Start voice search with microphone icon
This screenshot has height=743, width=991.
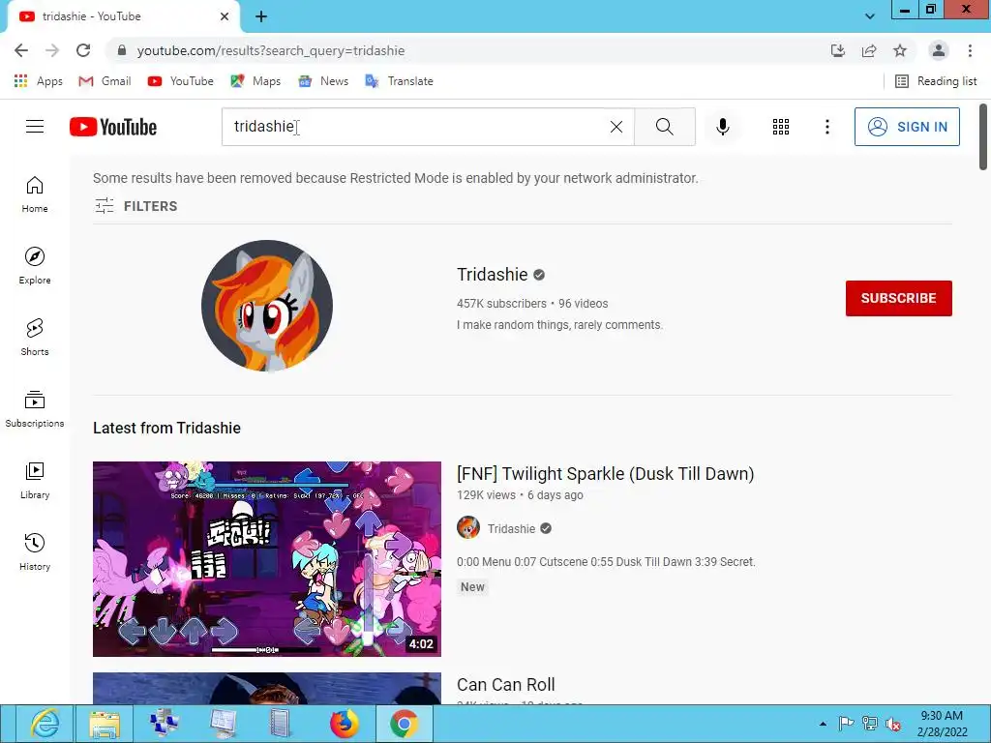point(722,127)
